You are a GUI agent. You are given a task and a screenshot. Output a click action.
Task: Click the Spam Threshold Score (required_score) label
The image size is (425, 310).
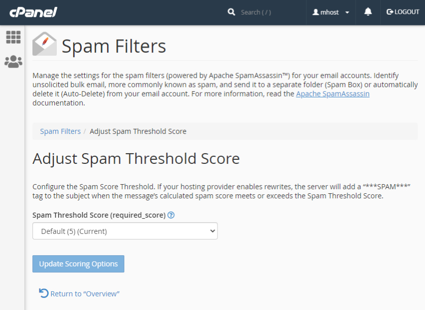point(99,215)
